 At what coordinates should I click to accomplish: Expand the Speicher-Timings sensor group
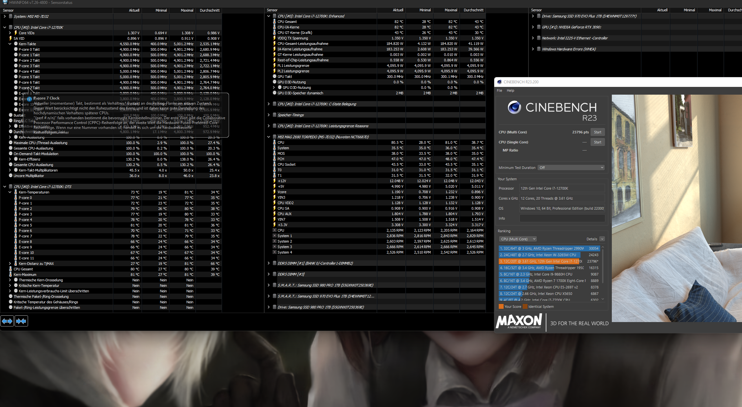click(268, 115)
